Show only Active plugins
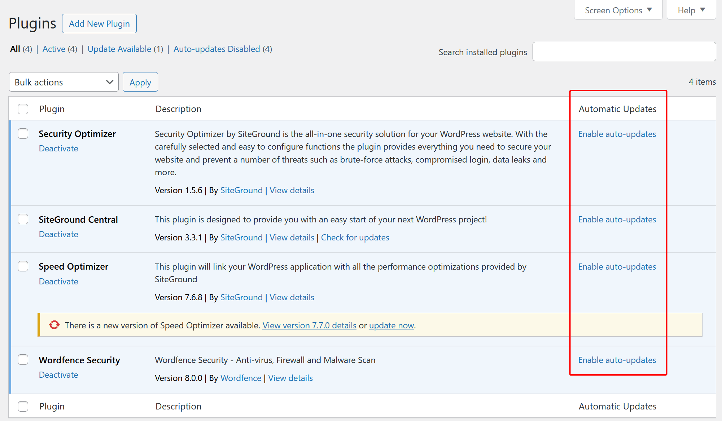The width and height of the screenshot is (722, 421). click(x=54, y=49)
